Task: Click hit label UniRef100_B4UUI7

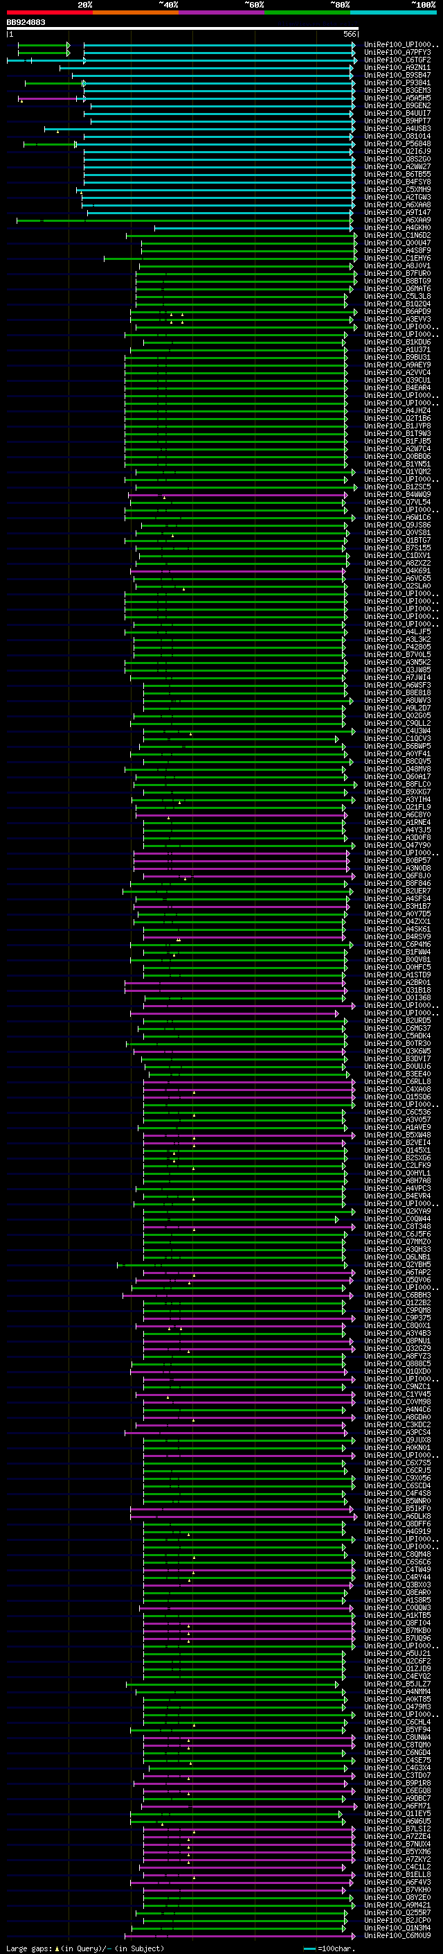Action: [397, 113]
